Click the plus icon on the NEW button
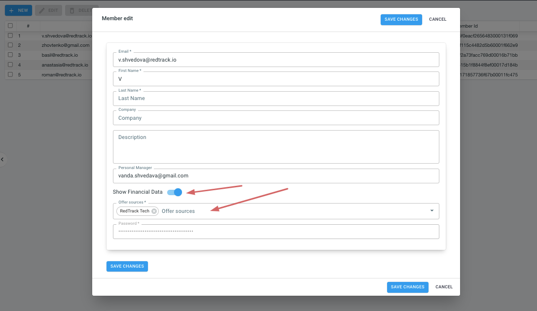 point(11,10)
